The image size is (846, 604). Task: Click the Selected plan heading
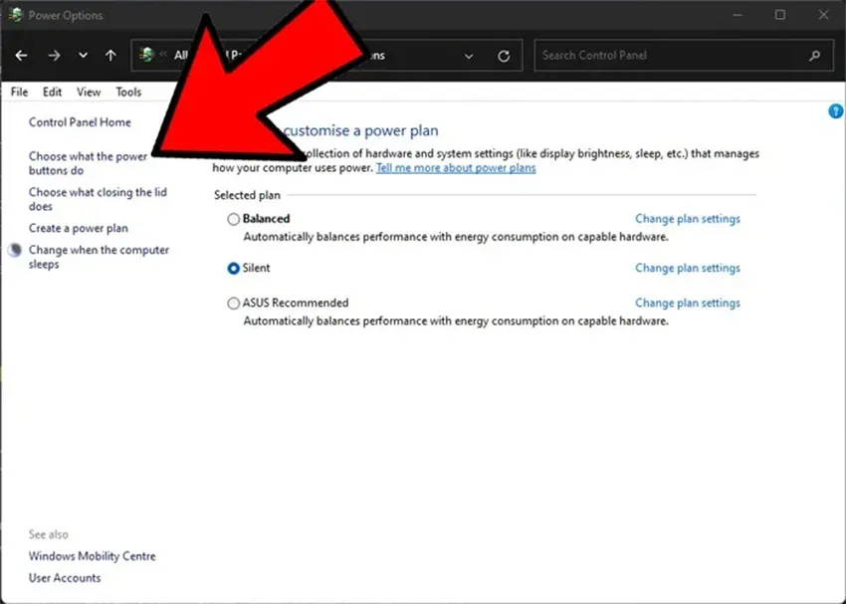pos(247,195)
